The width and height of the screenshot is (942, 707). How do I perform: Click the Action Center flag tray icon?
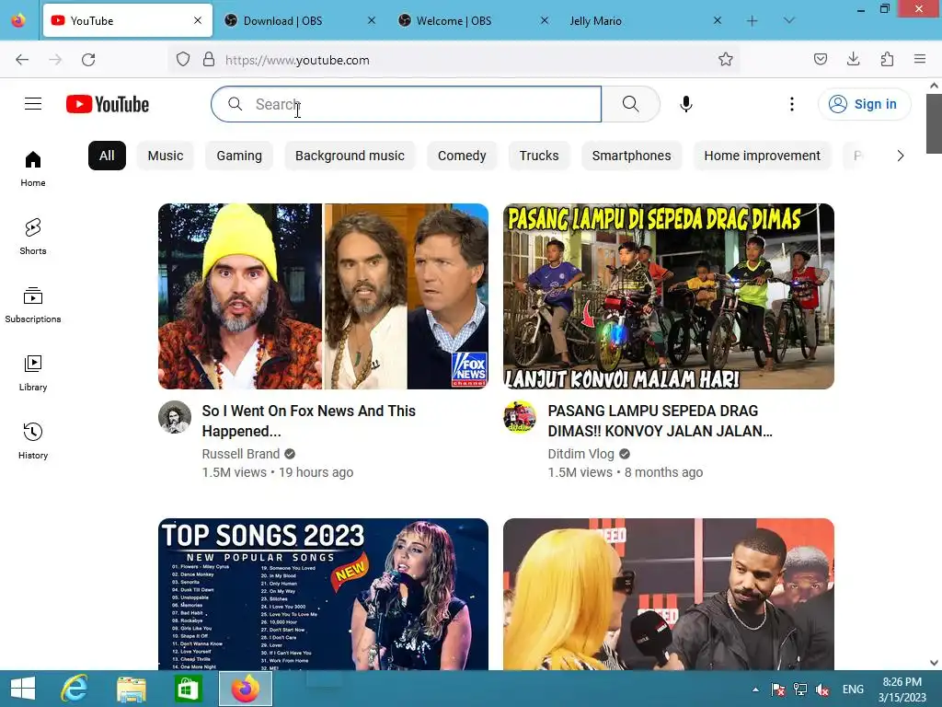pos(778,690)
